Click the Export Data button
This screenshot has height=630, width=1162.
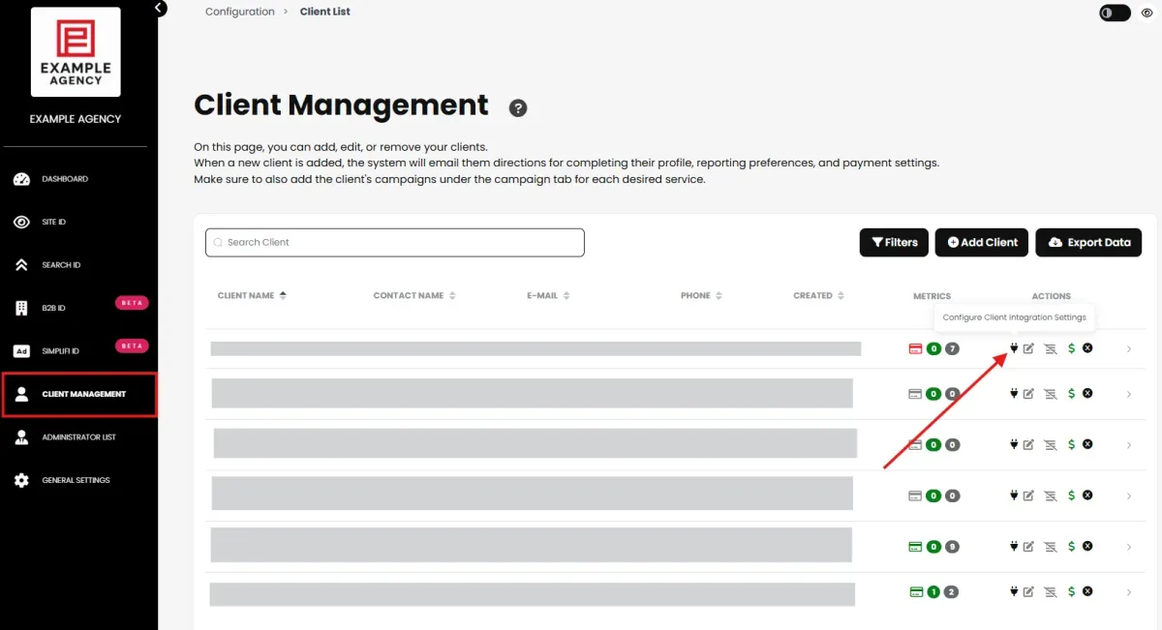pyautogui.click(x=1088, y=242)
